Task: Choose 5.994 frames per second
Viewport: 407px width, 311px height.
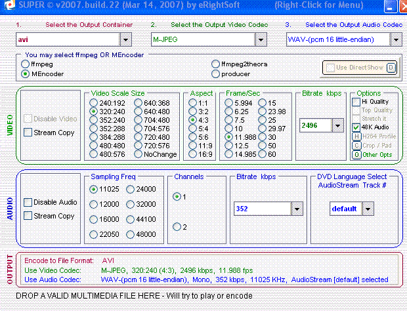Action: [x=228, y=103]
